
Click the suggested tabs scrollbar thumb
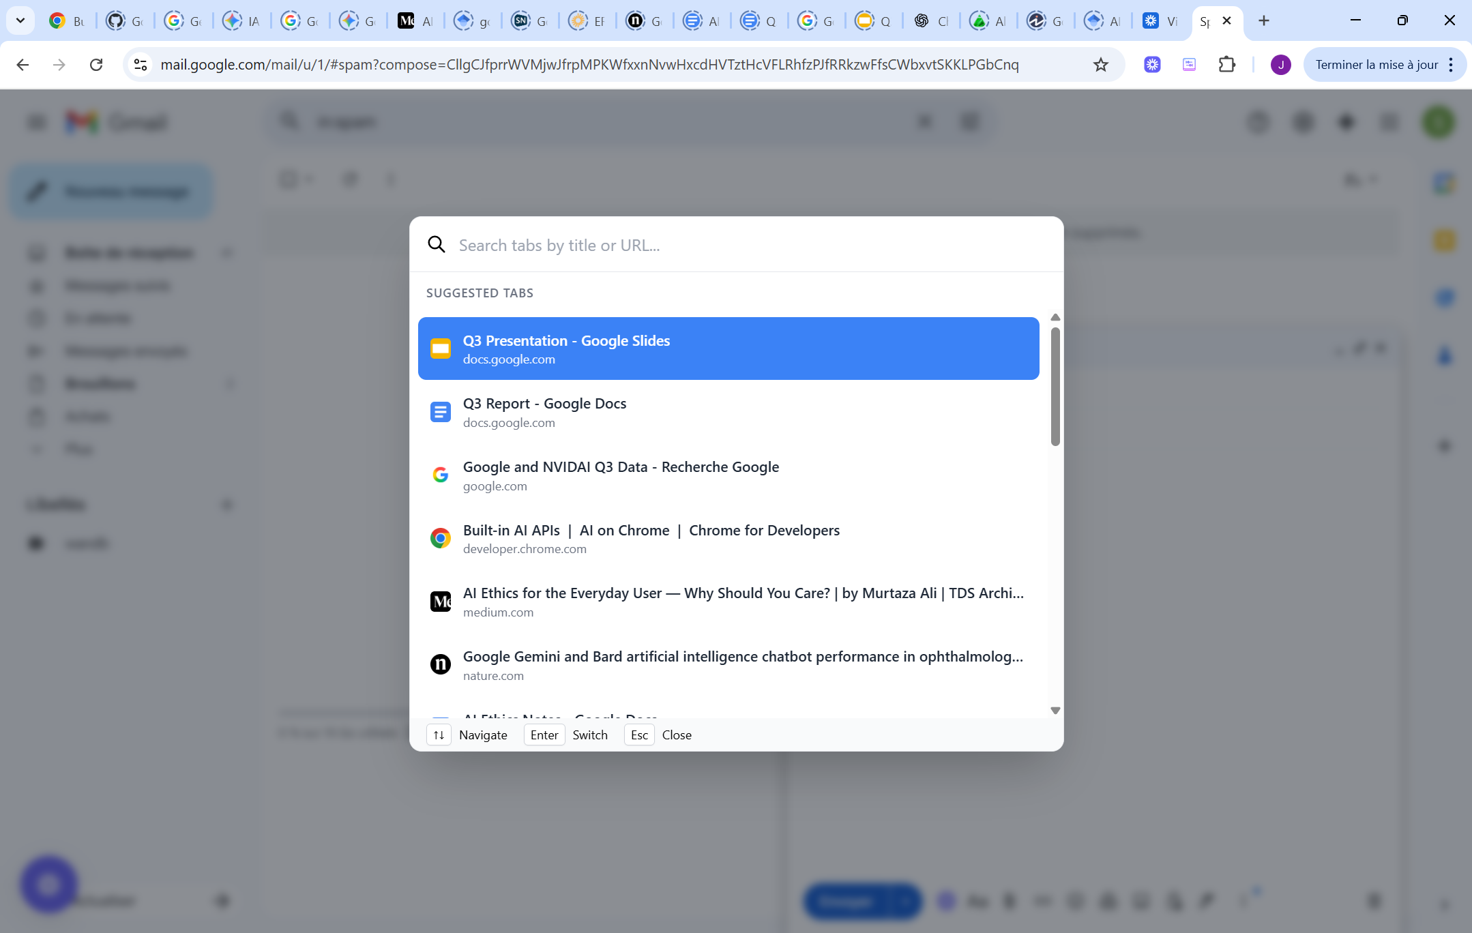coord(1055,387)
